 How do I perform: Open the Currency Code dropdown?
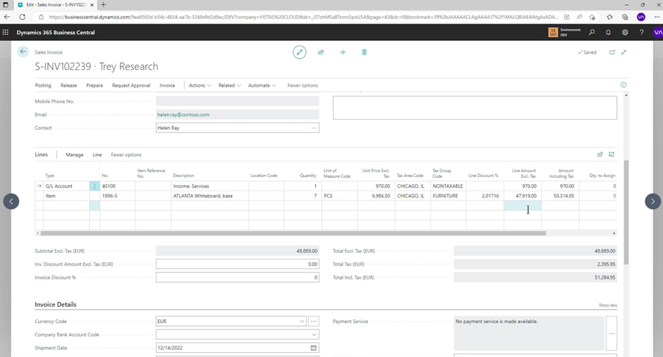(x=302, y=322)
